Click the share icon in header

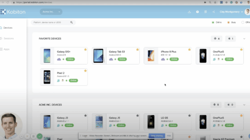[214, 12]
